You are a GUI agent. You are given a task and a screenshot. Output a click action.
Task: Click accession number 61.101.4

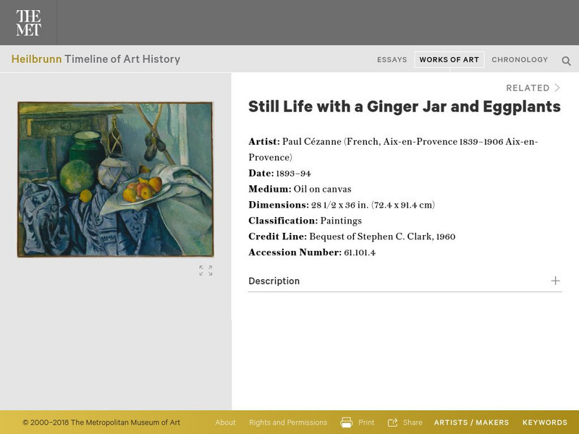pos(360,252)
